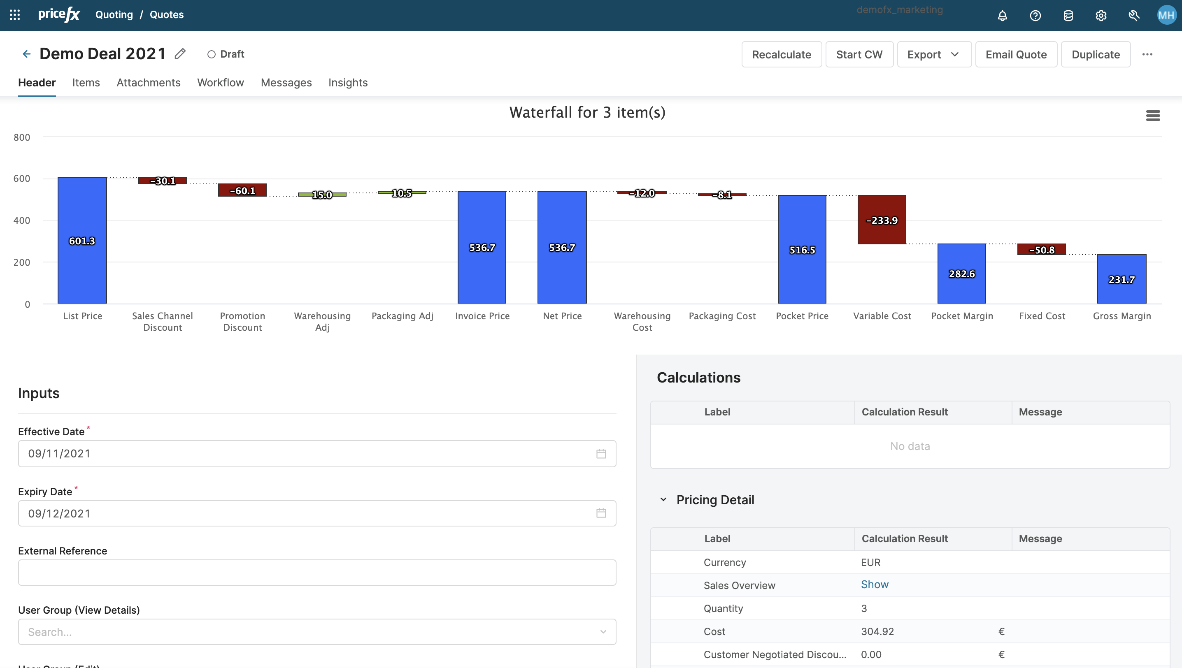The height and width of the screenshot is (668, 1182).
Task: Open the apps grid menu icon
Action: (x=15, y=15)
